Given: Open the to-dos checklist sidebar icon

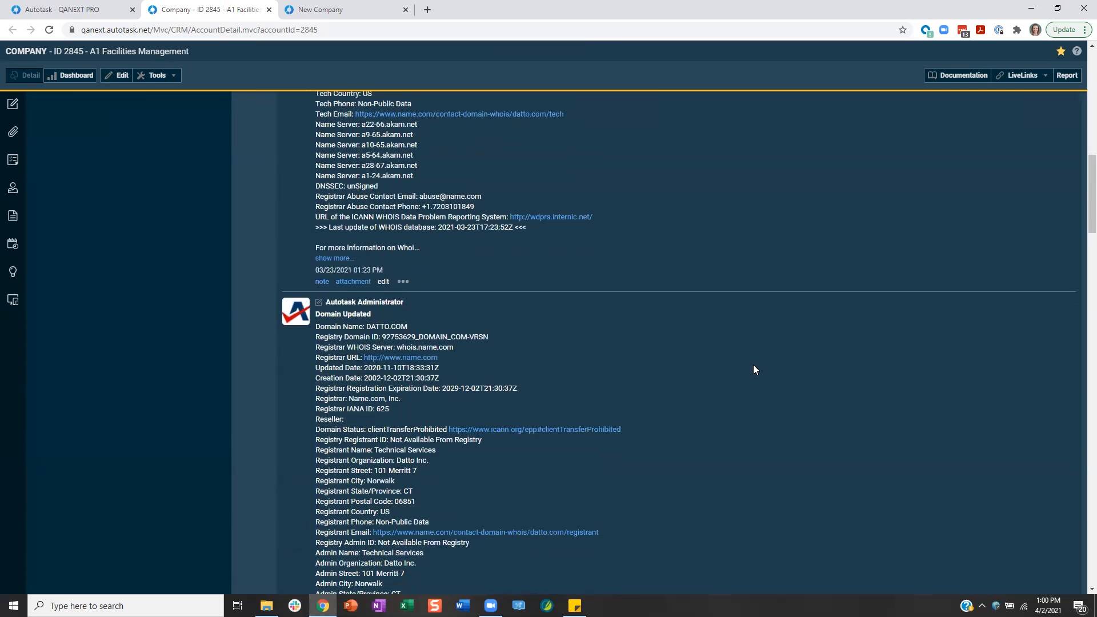Looking at the screenshot, I should point(13,160).
